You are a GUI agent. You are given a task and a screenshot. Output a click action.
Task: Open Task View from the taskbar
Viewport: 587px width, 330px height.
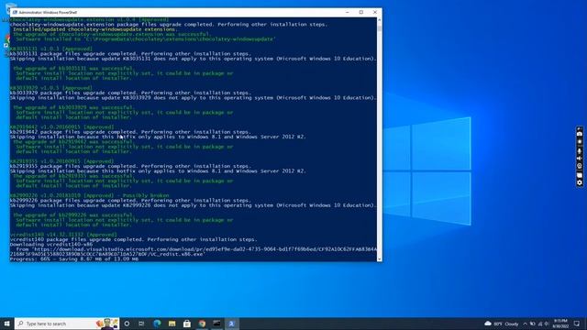coord(141,324)
